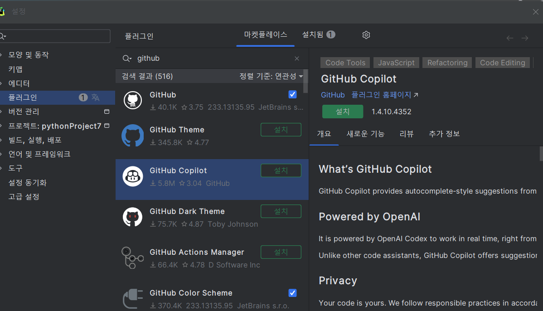Image resolution: width=543 pixels, height=311 pixels.
Task: Install GitHub Actions Manager plugin
Action: [x=281, y=252]
